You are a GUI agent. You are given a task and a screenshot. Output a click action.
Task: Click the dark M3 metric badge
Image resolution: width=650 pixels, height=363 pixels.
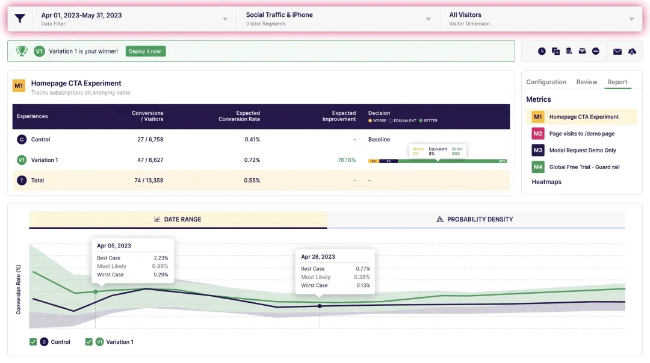[x=537, y=150]
